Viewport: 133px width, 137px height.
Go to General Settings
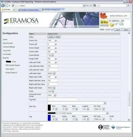[9, 47]
